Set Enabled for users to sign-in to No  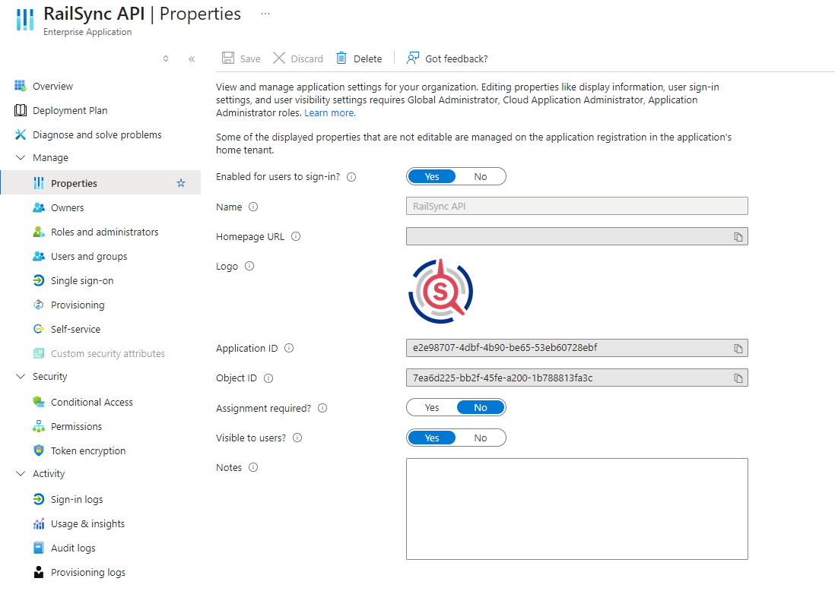[481, 177]
